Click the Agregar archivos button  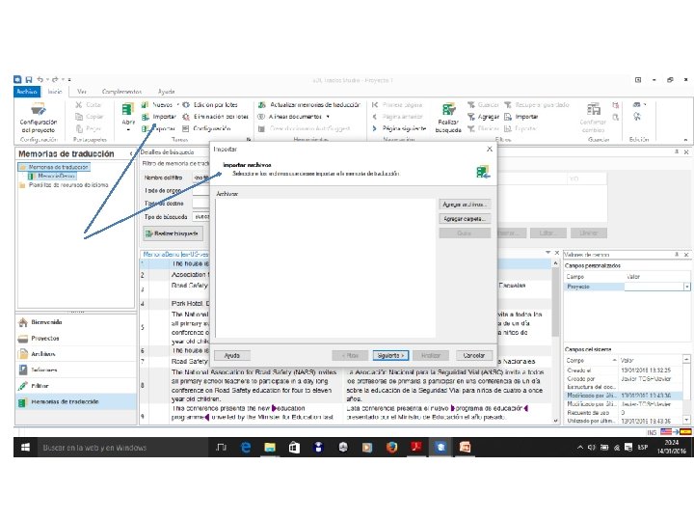click(x=465, y=205)
